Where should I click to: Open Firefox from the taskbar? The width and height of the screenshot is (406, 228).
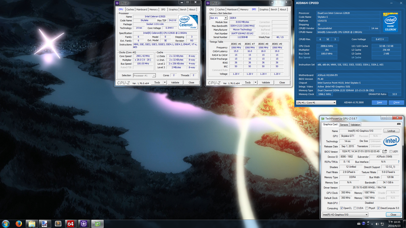click(x=18, y=224)
